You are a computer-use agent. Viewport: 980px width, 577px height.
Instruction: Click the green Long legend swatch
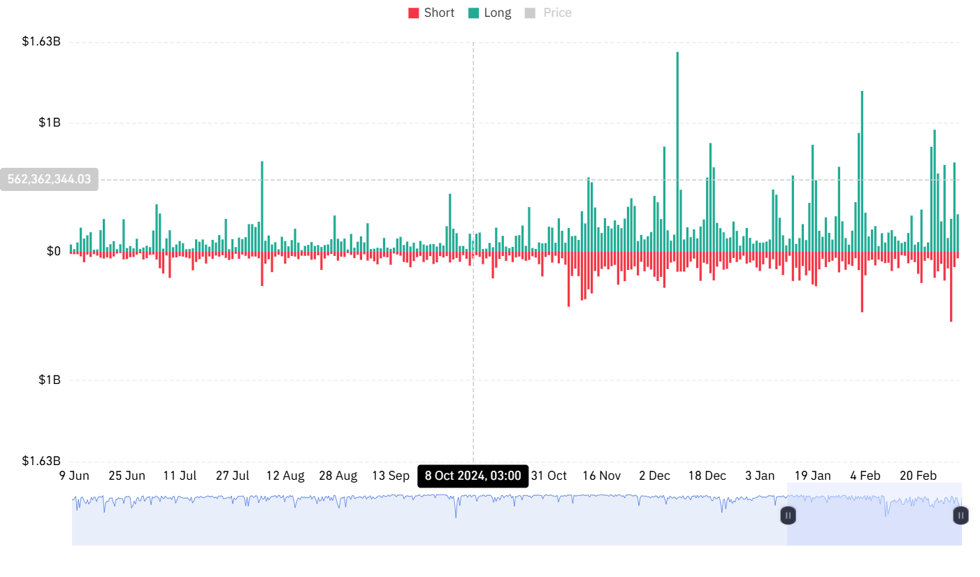(474, 13)
